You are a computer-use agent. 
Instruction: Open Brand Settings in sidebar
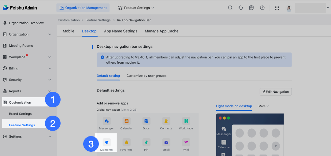20,114
